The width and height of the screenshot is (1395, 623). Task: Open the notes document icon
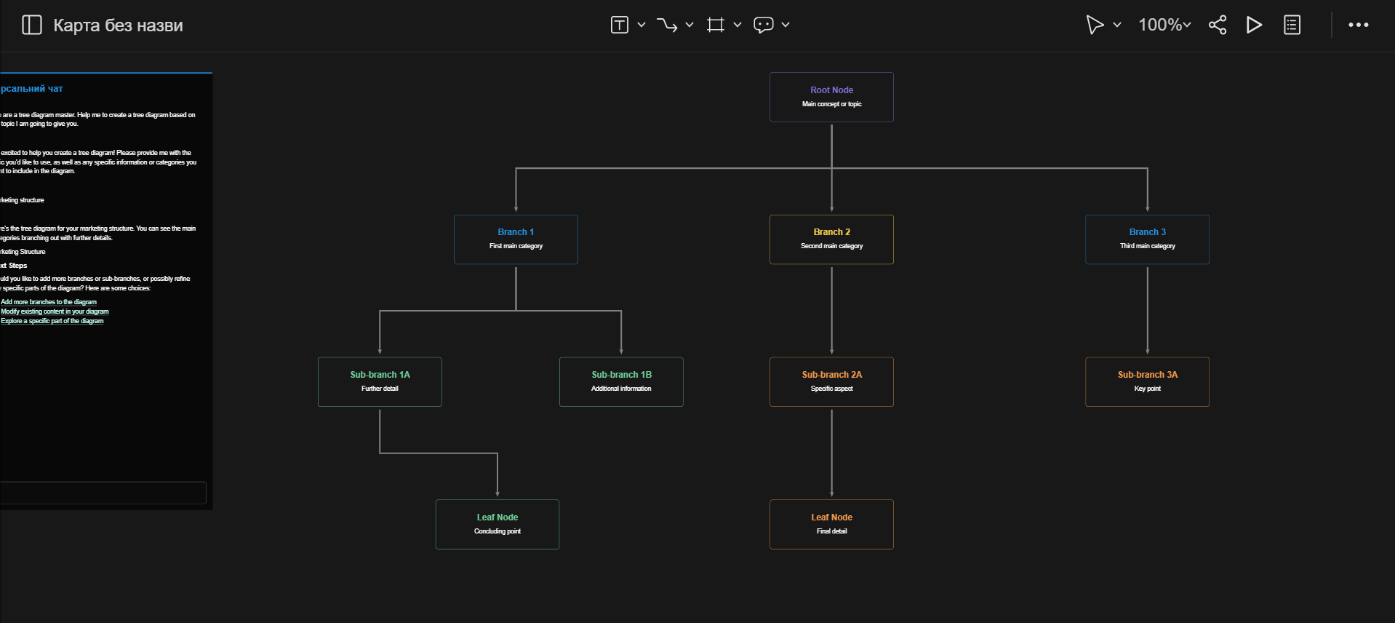1292,25
